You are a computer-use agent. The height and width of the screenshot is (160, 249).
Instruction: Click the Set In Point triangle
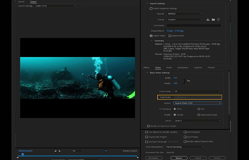pyautogui.click(x=55, y=151)
